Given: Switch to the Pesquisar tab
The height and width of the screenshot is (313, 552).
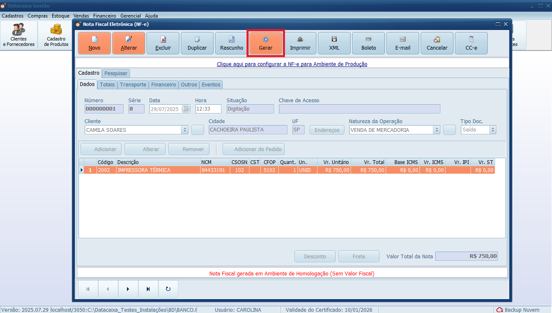Looking at the screenshot, I should 116,73.
